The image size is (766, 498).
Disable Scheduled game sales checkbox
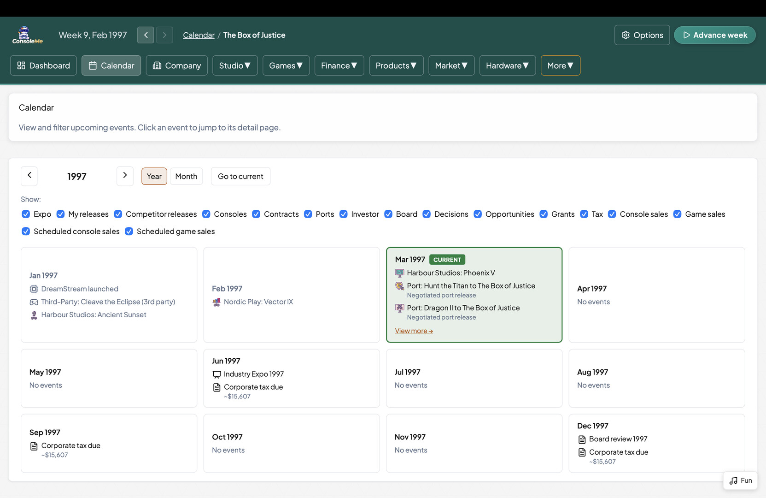point(129,231)
